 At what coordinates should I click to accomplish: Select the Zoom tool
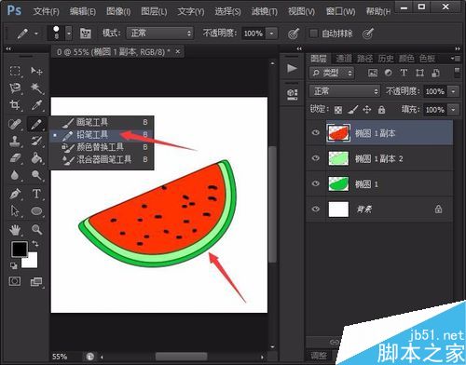click(x=36, y=230)
